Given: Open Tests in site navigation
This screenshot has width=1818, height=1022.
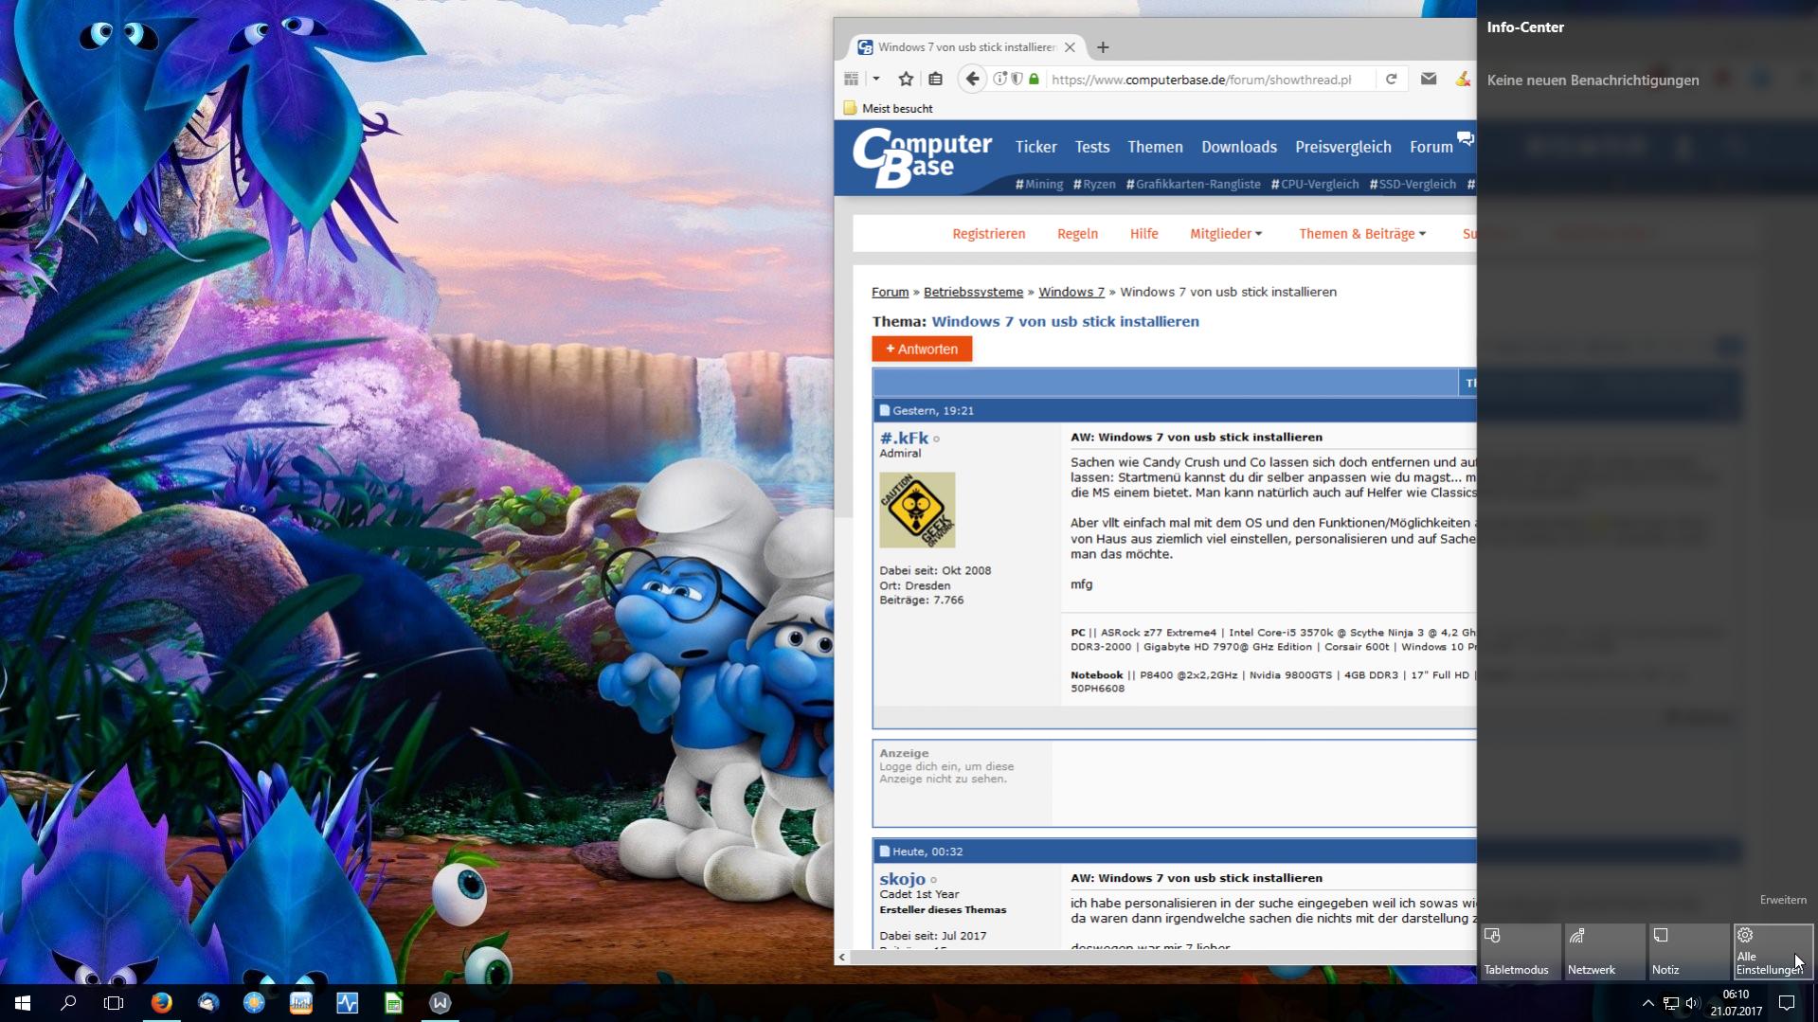Looking at the screenshot, I should tap(1091, 147).
